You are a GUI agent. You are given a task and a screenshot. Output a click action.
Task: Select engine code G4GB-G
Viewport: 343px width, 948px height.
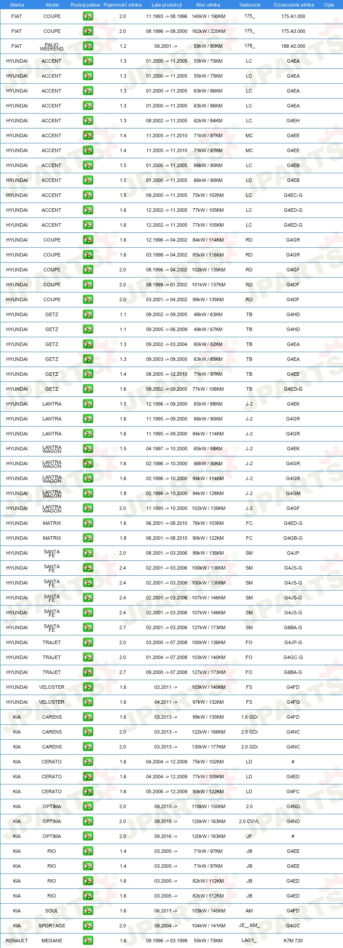click(293, 538)
